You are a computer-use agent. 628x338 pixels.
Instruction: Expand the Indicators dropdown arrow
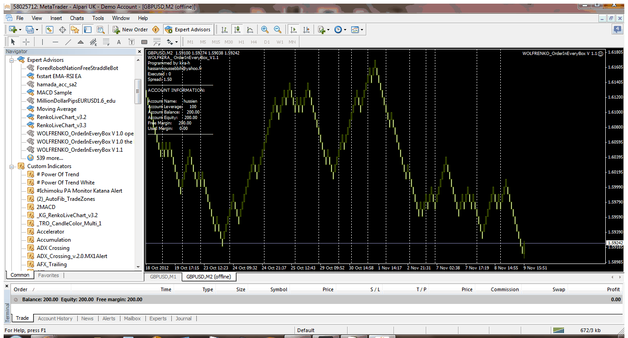point(329,30)
